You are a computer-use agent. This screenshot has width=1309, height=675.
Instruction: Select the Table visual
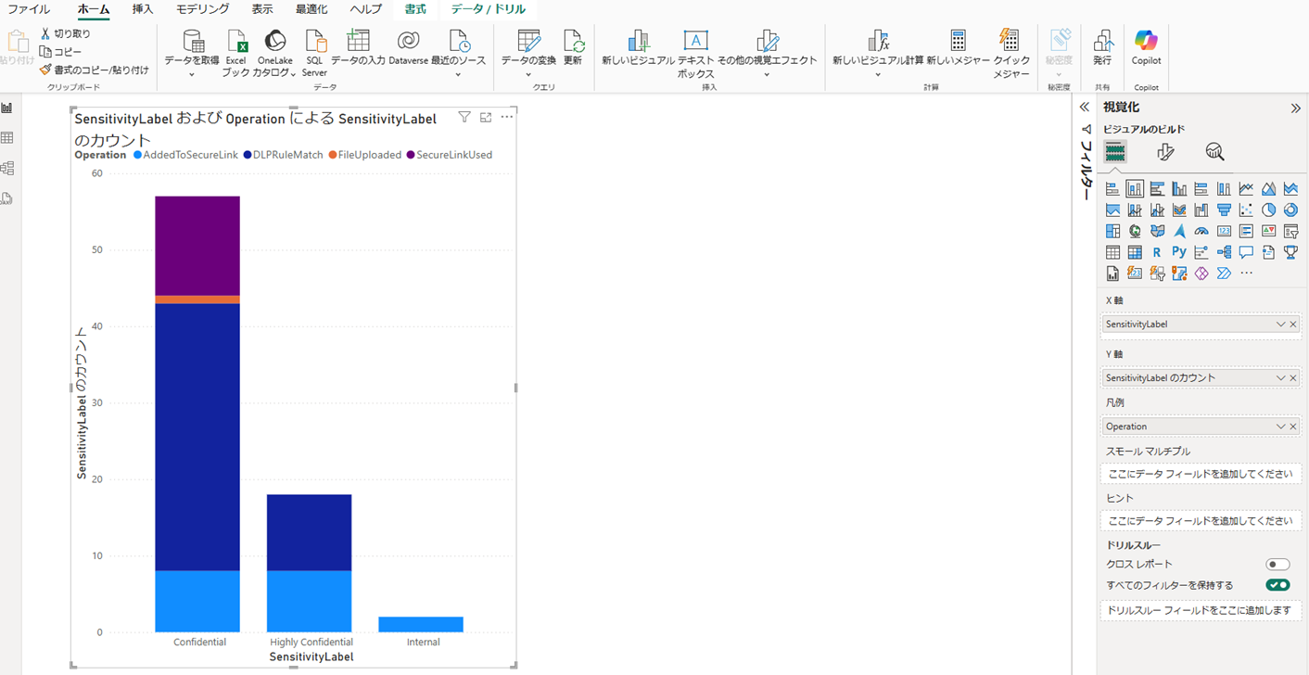coord(1112,252)
